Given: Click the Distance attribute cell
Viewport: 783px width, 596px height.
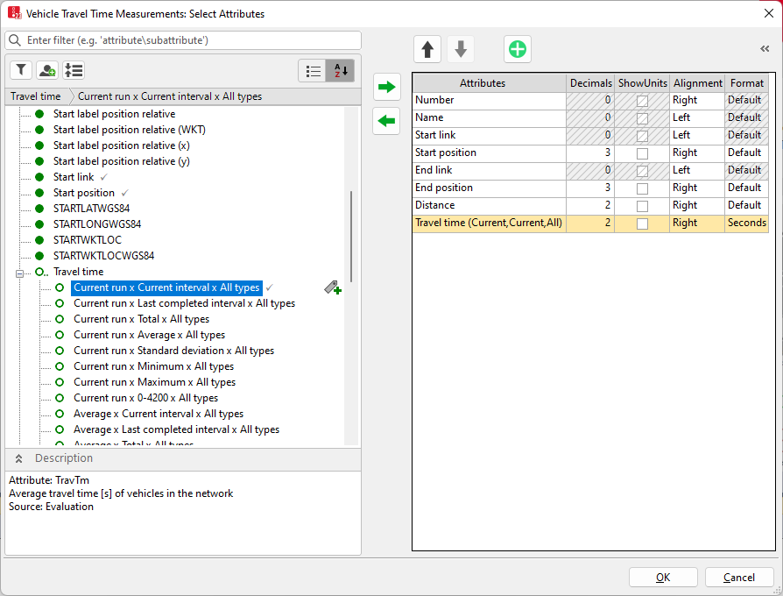Looking at the screenshot, I should pos(490,205).
